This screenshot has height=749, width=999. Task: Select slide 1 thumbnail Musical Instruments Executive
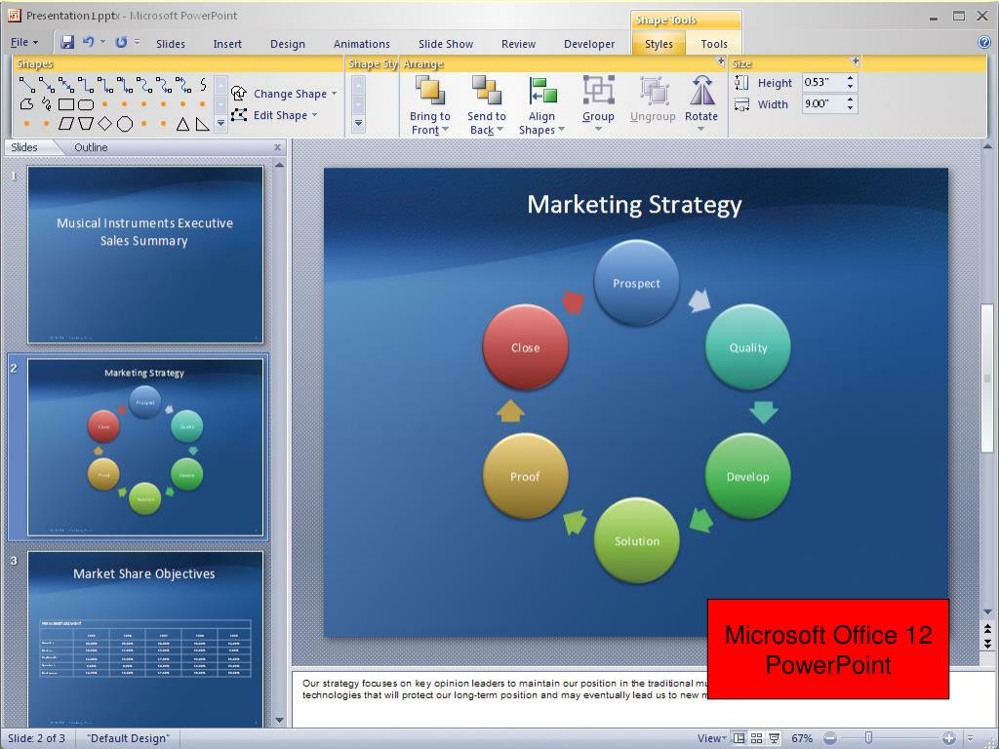pyautogui.click(x=145, y=255)
